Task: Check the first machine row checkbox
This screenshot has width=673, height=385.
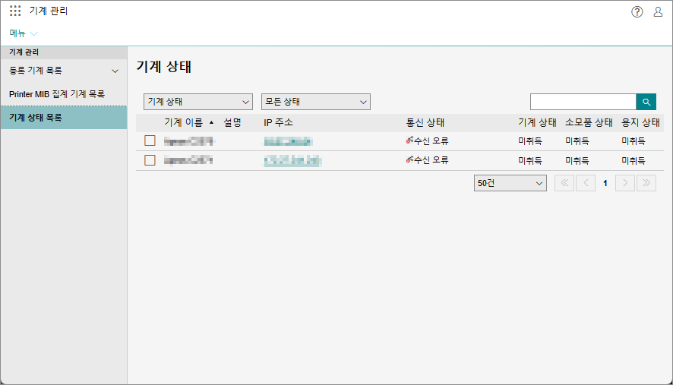Action: (x=150, y=140)
